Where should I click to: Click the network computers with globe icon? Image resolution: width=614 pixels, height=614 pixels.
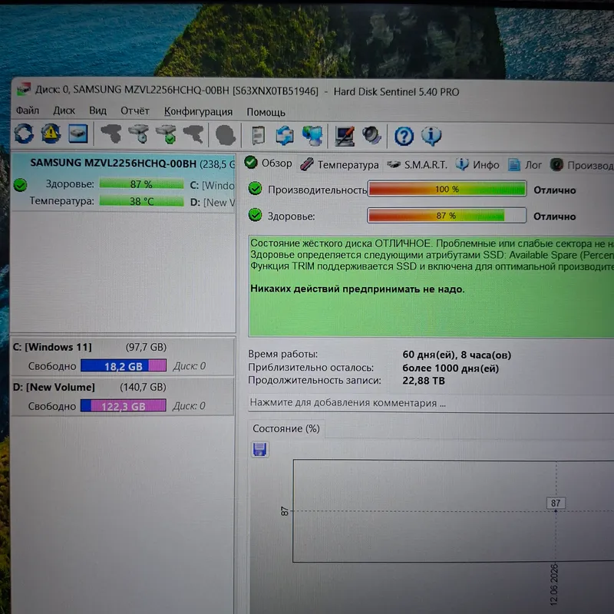[x=312, y=136]
